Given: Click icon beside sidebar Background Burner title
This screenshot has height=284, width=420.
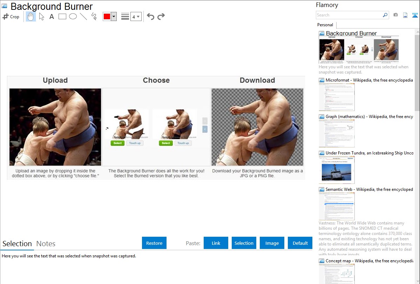Looking at the screenshot, I should [x=321, y=33].
